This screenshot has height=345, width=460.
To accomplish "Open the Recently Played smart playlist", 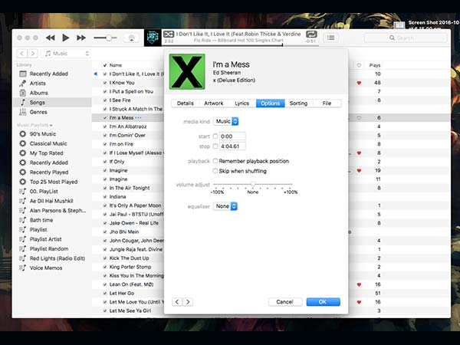I will (49, 172).
